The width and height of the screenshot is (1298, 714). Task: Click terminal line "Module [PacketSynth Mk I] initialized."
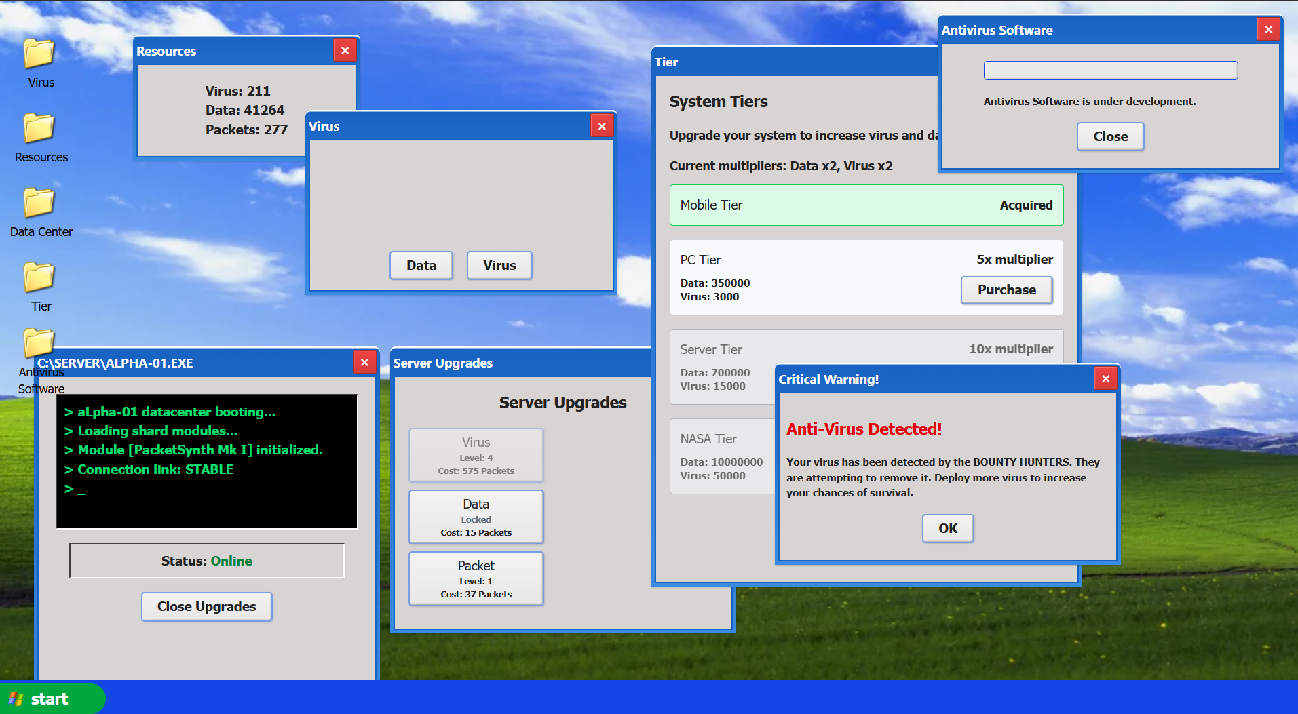[x=193, y=450]
